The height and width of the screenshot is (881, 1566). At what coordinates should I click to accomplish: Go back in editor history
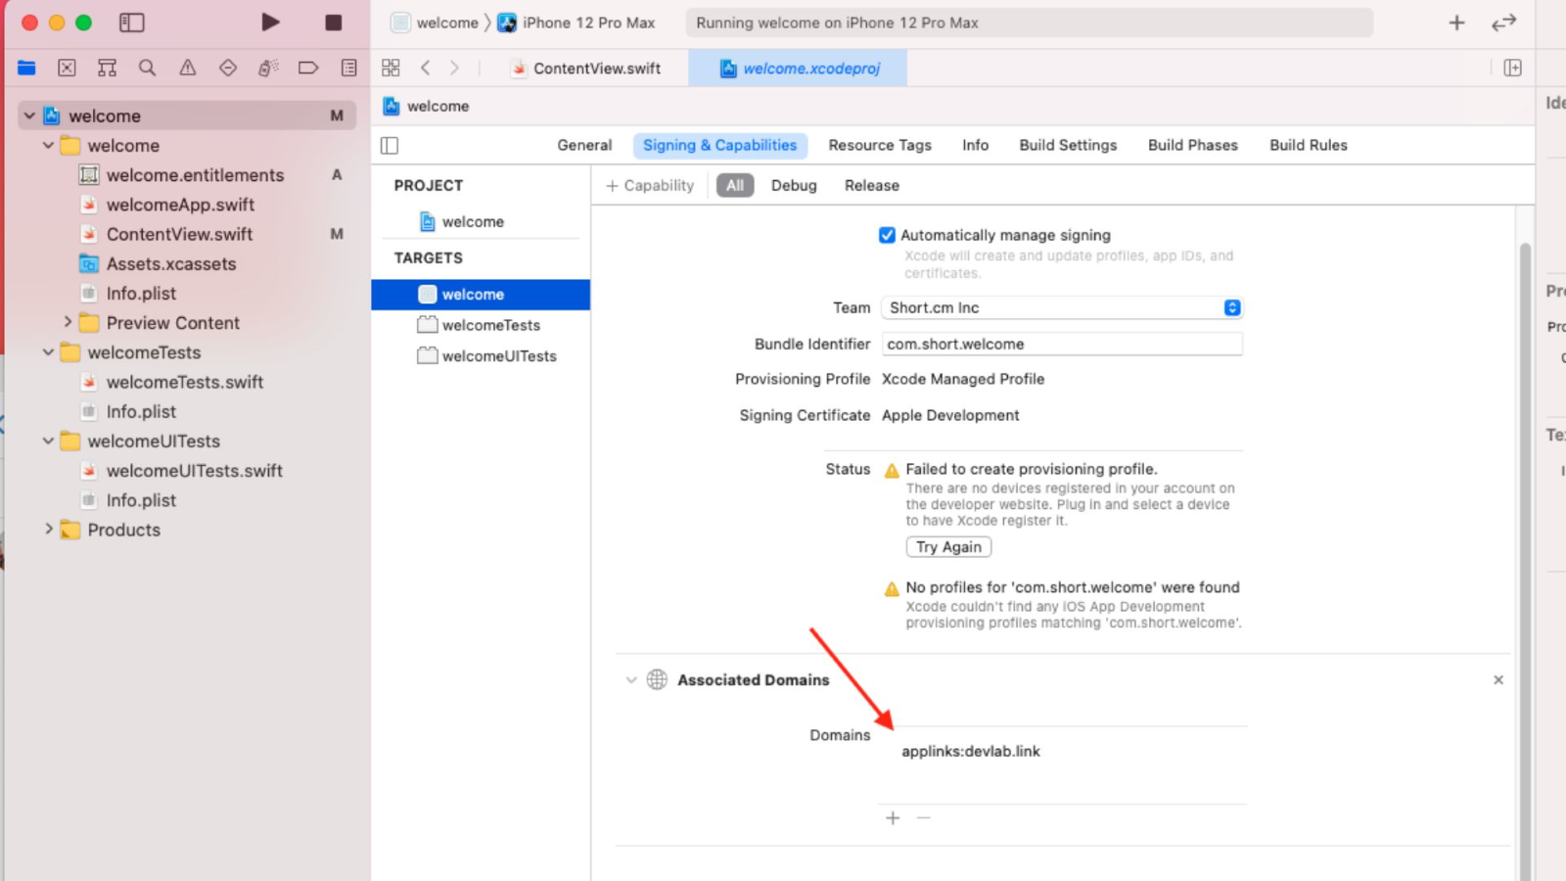425,68
